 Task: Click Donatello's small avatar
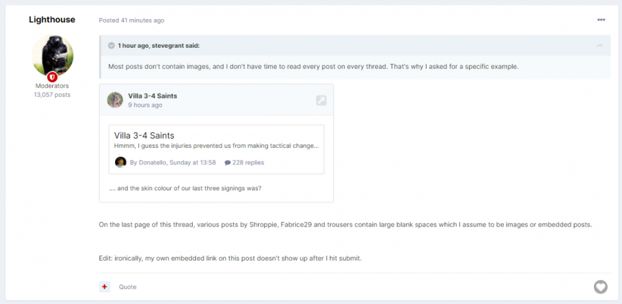point(121,162)
